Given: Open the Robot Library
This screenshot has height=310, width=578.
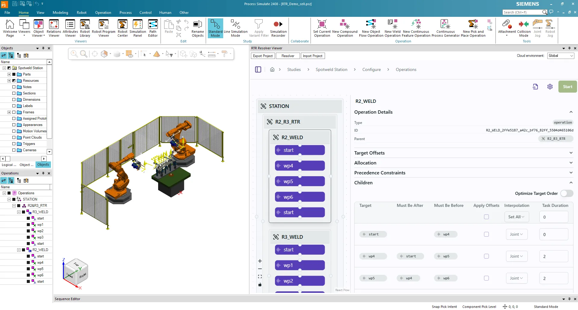Looking at the screenshot, I should click(x=85, y=28).
